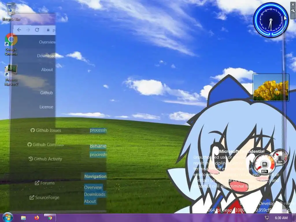Select the Process Hacker 2 desktop shortcut

(x=11, y=75)
